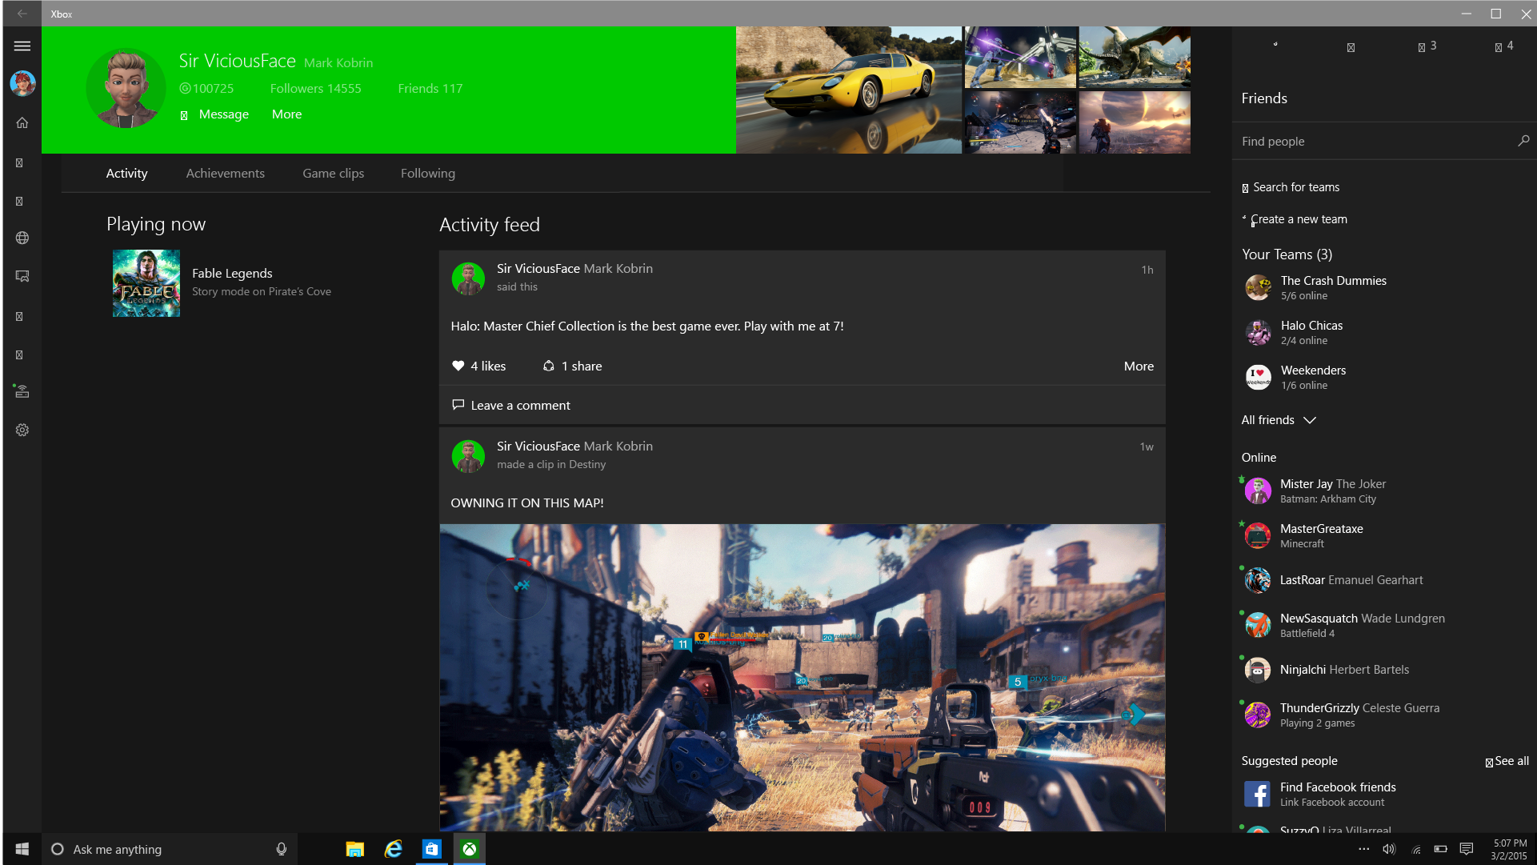Open the console Connect icon in the sidebar
Viewport: 1537px width, 865px height.
(x=22, y=391)
